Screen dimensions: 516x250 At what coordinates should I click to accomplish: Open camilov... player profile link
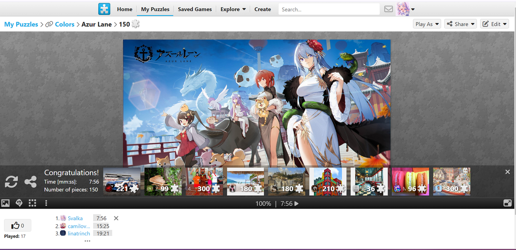pos(79,226)
